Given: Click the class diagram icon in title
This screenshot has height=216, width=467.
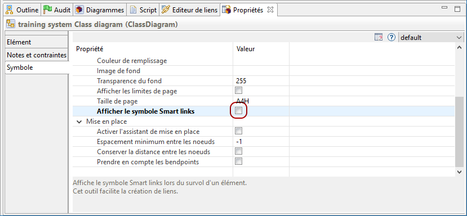Looking at the screenshot, I should pyautogui.click(x=11, y=24).
